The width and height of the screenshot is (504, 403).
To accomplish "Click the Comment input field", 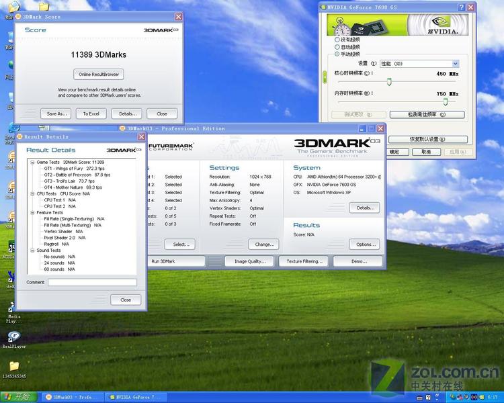I will (92, 283).
